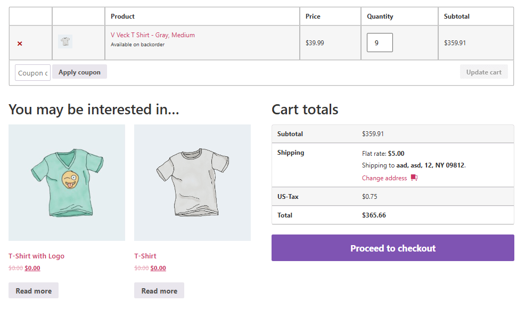Image resolution: width=517 pixels, height=310 pixels.
Task: Click the Update cart button
Action: [x=483, y=72]
